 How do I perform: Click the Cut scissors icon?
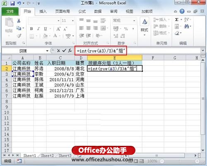[x=19, y=21]
